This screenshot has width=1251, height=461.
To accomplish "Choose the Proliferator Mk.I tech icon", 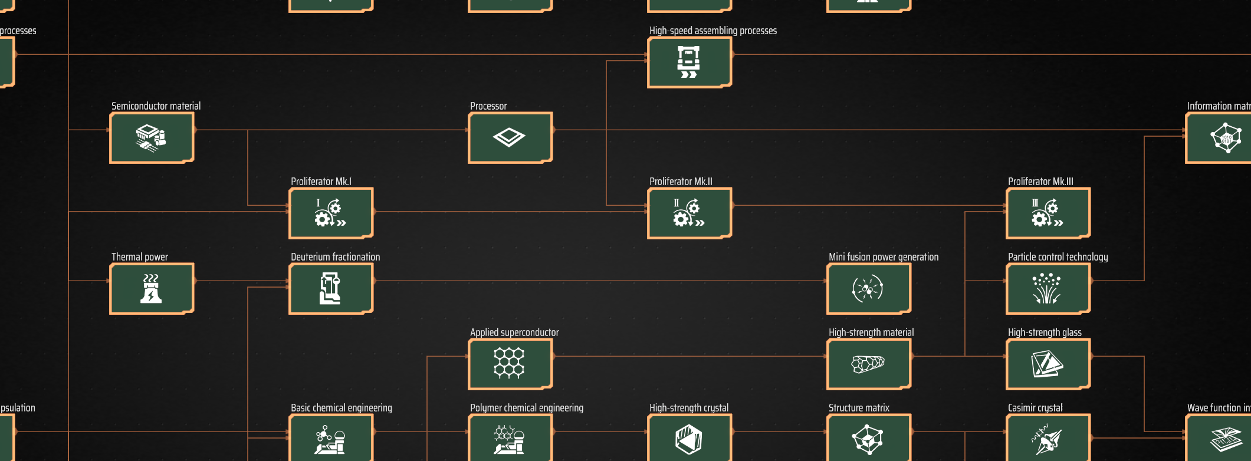I will coord(331,213).
